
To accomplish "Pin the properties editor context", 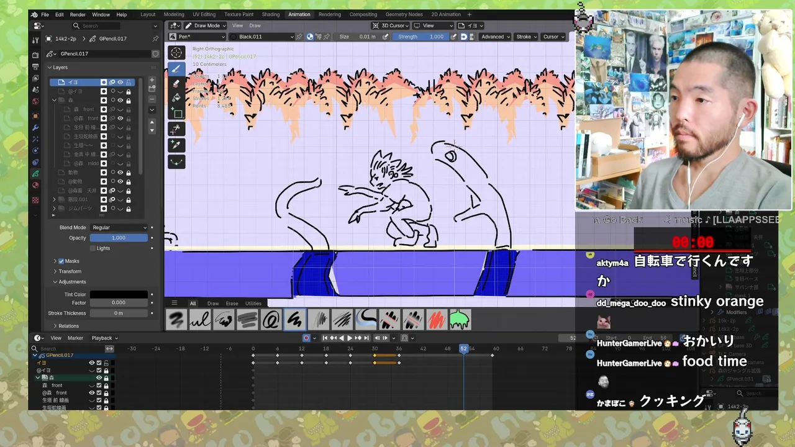I will point(155,38).
